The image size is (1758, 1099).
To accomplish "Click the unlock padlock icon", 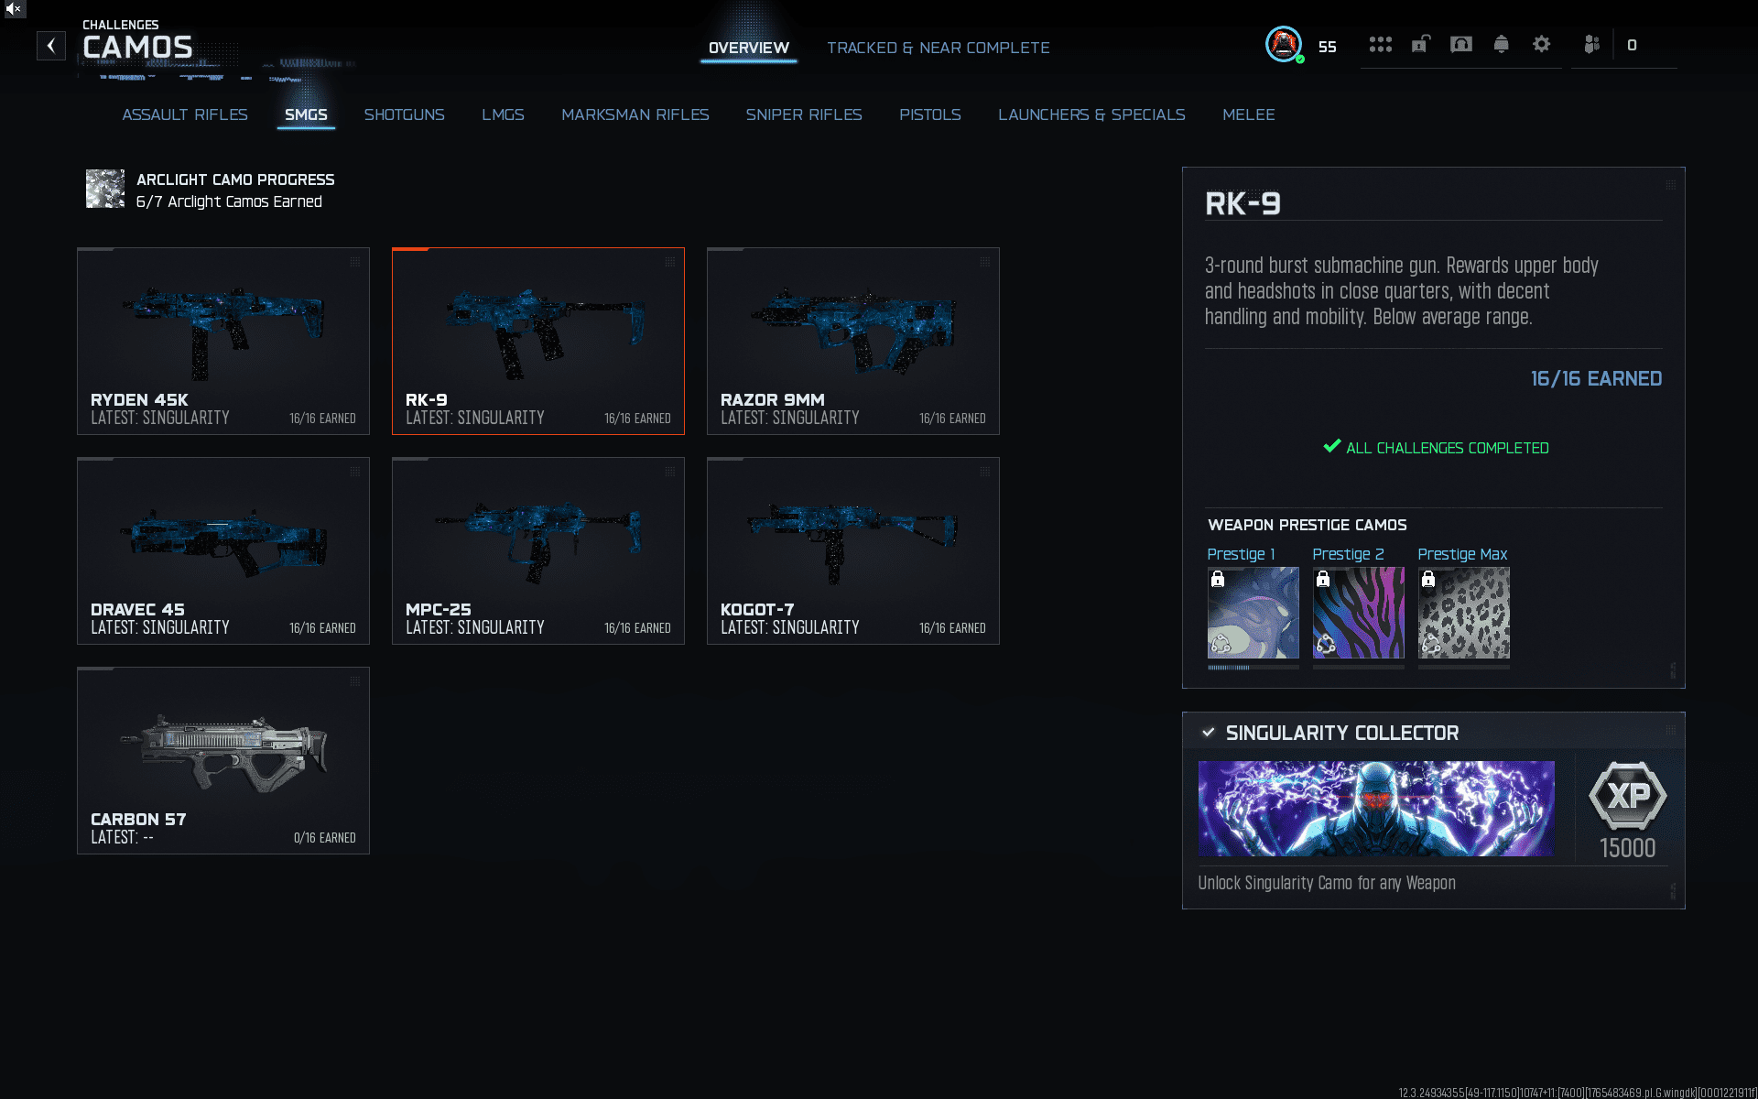I will point(1420,44).
